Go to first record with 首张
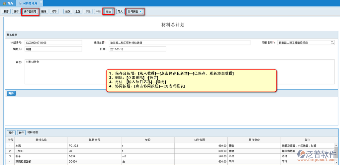This screenshot has width=340, height=165. (x=68, y=12)
